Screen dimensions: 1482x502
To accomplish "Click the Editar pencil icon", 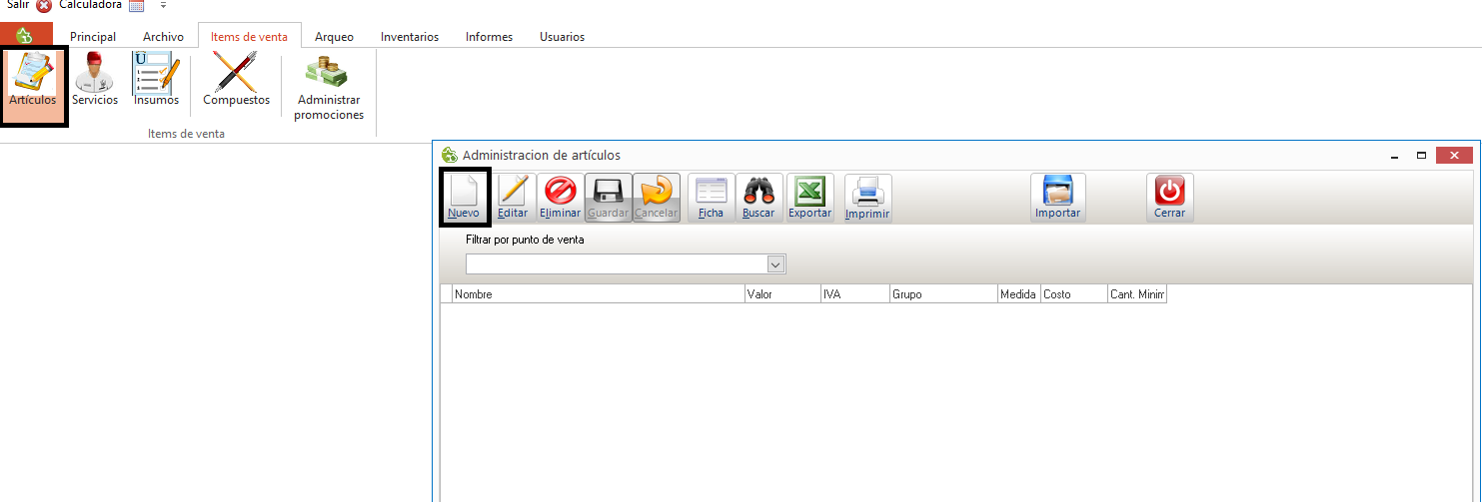I will (513, 197).
